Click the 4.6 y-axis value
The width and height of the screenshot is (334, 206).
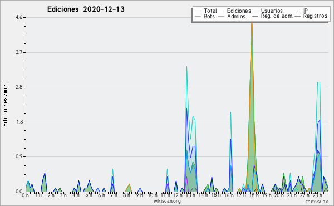[x=19, y=17]
